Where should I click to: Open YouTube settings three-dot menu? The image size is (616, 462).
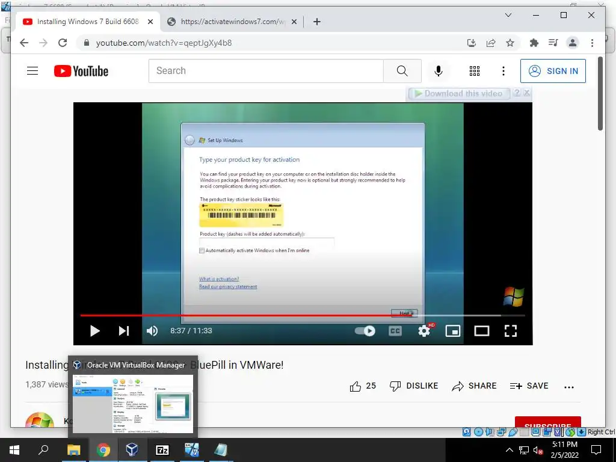(504, 71)
